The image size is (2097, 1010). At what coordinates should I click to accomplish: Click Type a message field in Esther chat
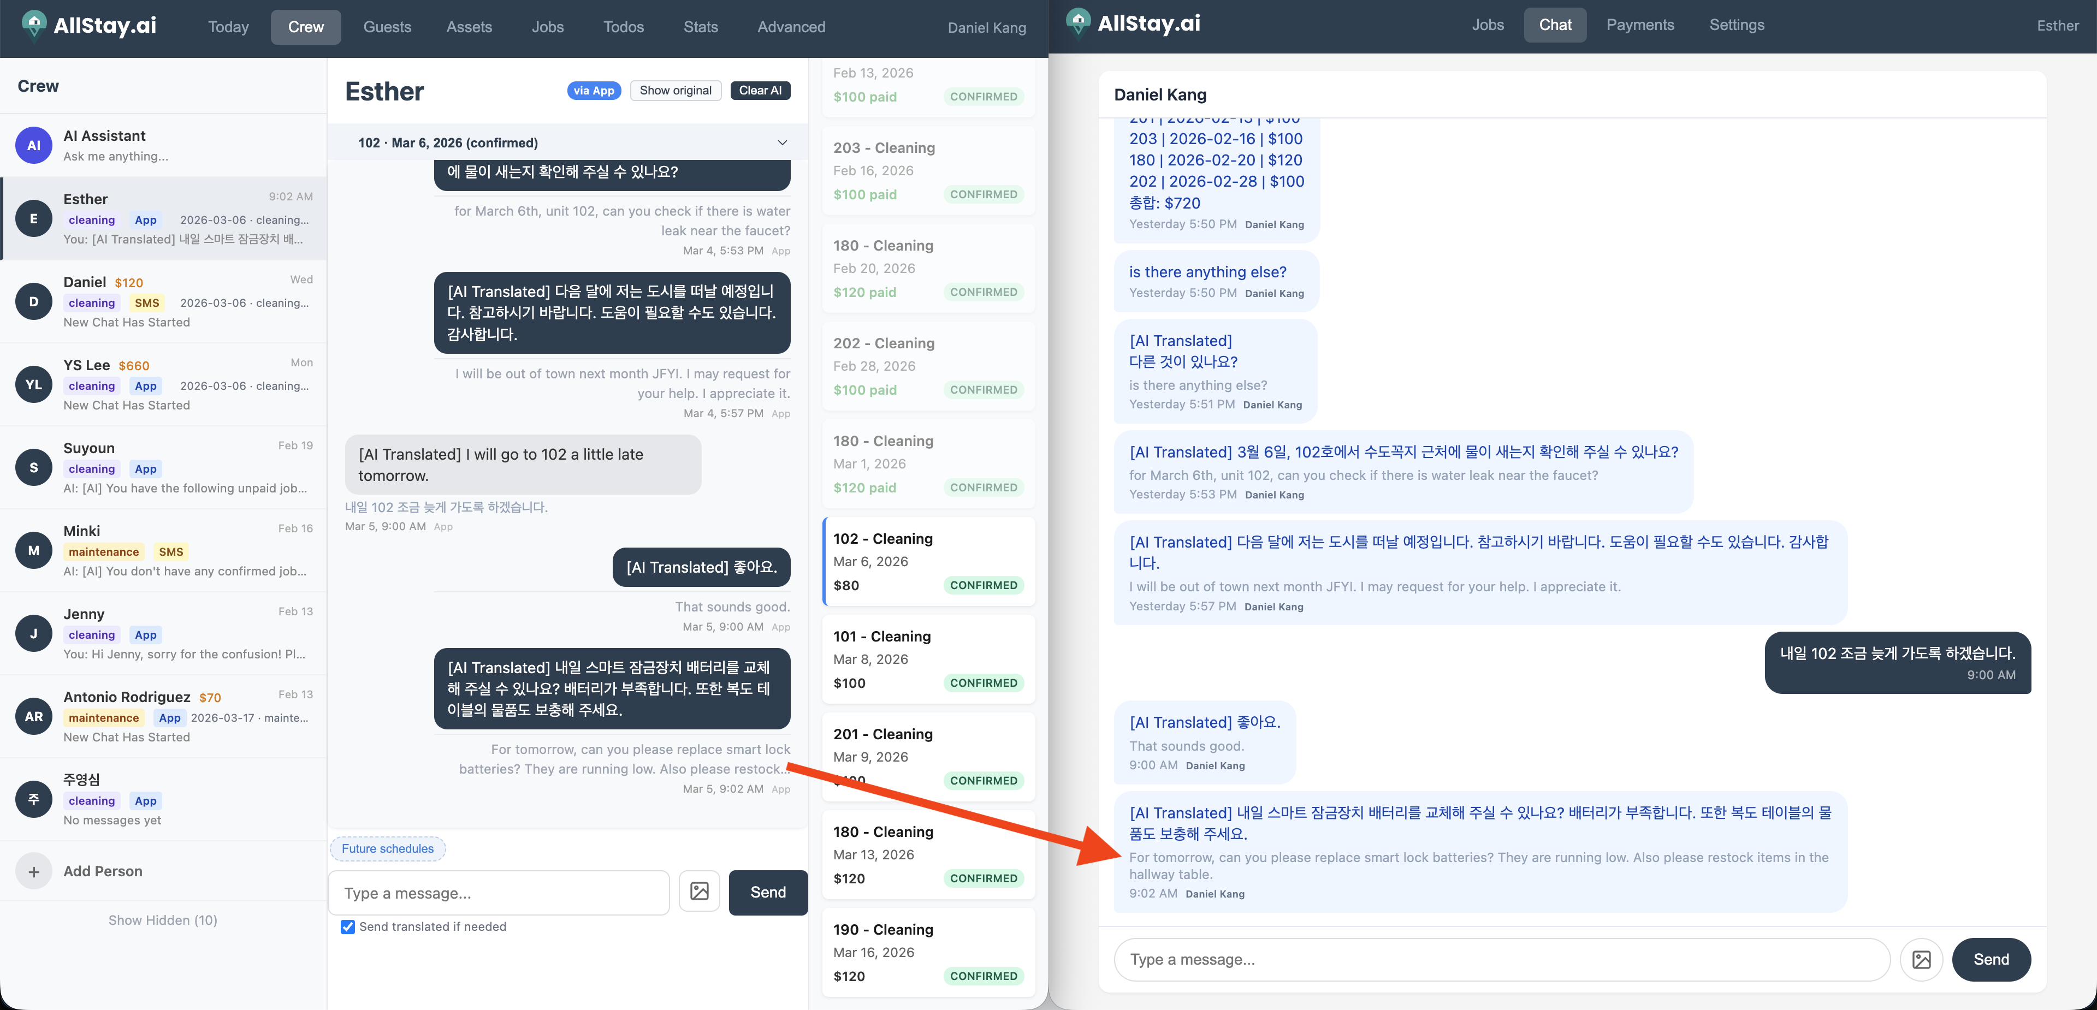(498, 893)
